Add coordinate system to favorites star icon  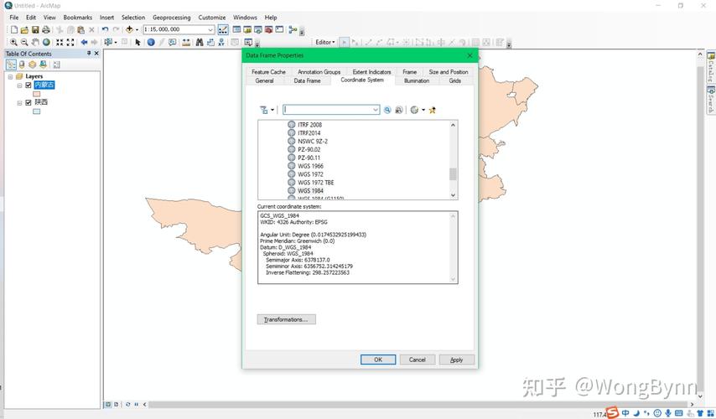point(432,110)
